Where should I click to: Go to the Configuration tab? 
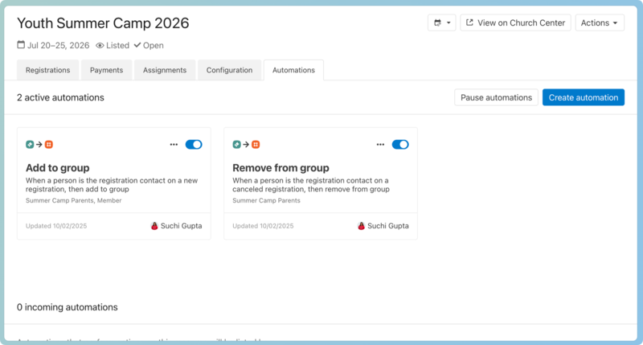229,70
